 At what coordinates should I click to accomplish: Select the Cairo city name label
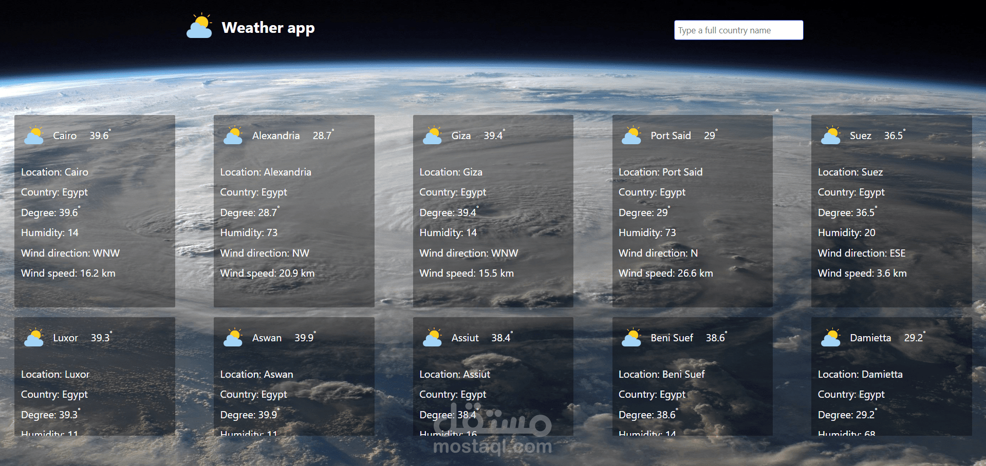[x=64, y=135]
